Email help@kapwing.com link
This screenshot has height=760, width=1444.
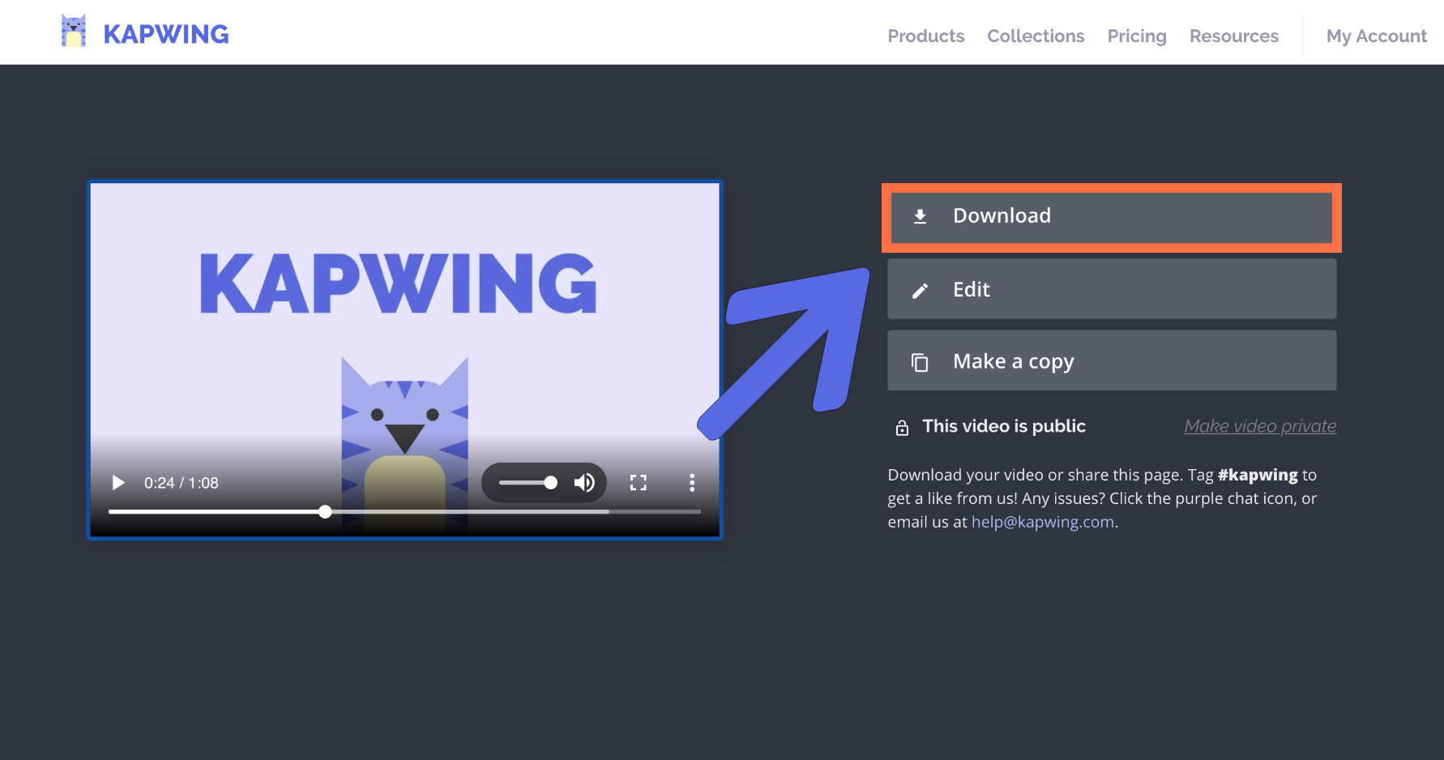1042,523
